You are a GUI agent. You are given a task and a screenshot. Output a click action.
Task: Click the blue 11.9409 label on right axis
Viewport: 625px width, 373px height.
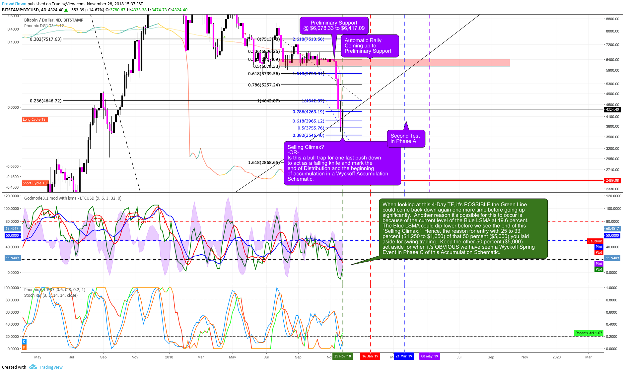click(x=612, y=258)
